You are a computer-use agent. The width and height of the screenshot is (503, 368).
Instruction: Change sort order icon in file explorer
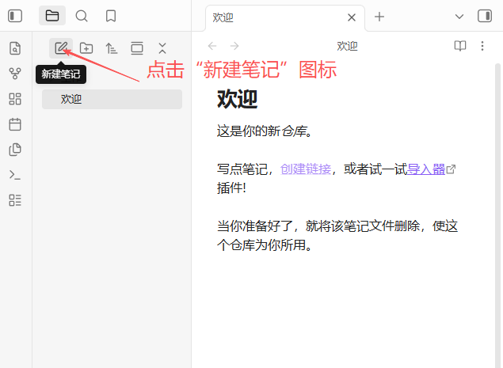(x=112, y=48)
